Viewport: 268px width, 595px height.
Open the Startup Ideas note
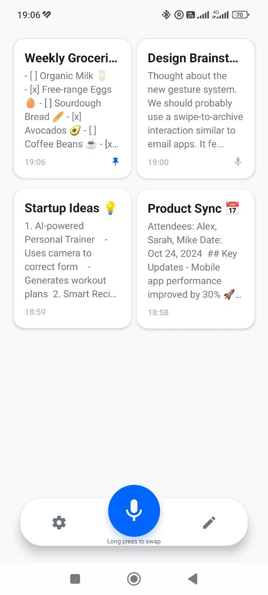coord(72,258)
